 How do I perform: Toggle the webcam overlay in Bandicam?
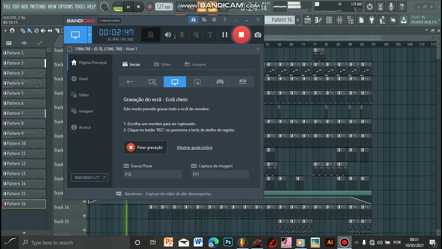click(151, 35)
